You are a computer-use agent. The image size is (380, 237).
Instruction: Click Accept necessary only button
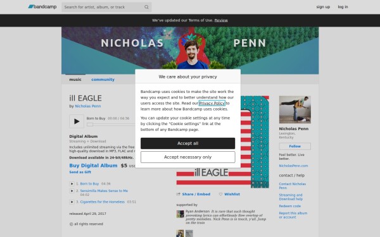(188, 157)
